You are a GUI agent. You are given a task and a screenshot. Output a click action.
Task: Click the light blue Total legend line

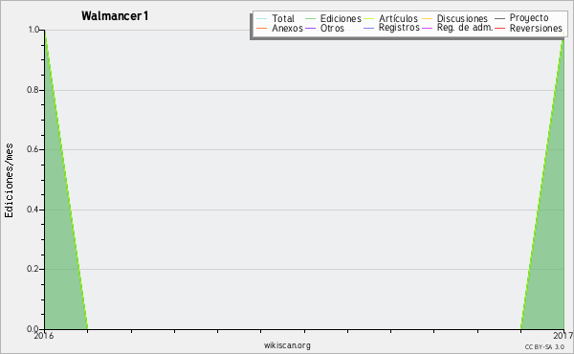tap(262, 19)
